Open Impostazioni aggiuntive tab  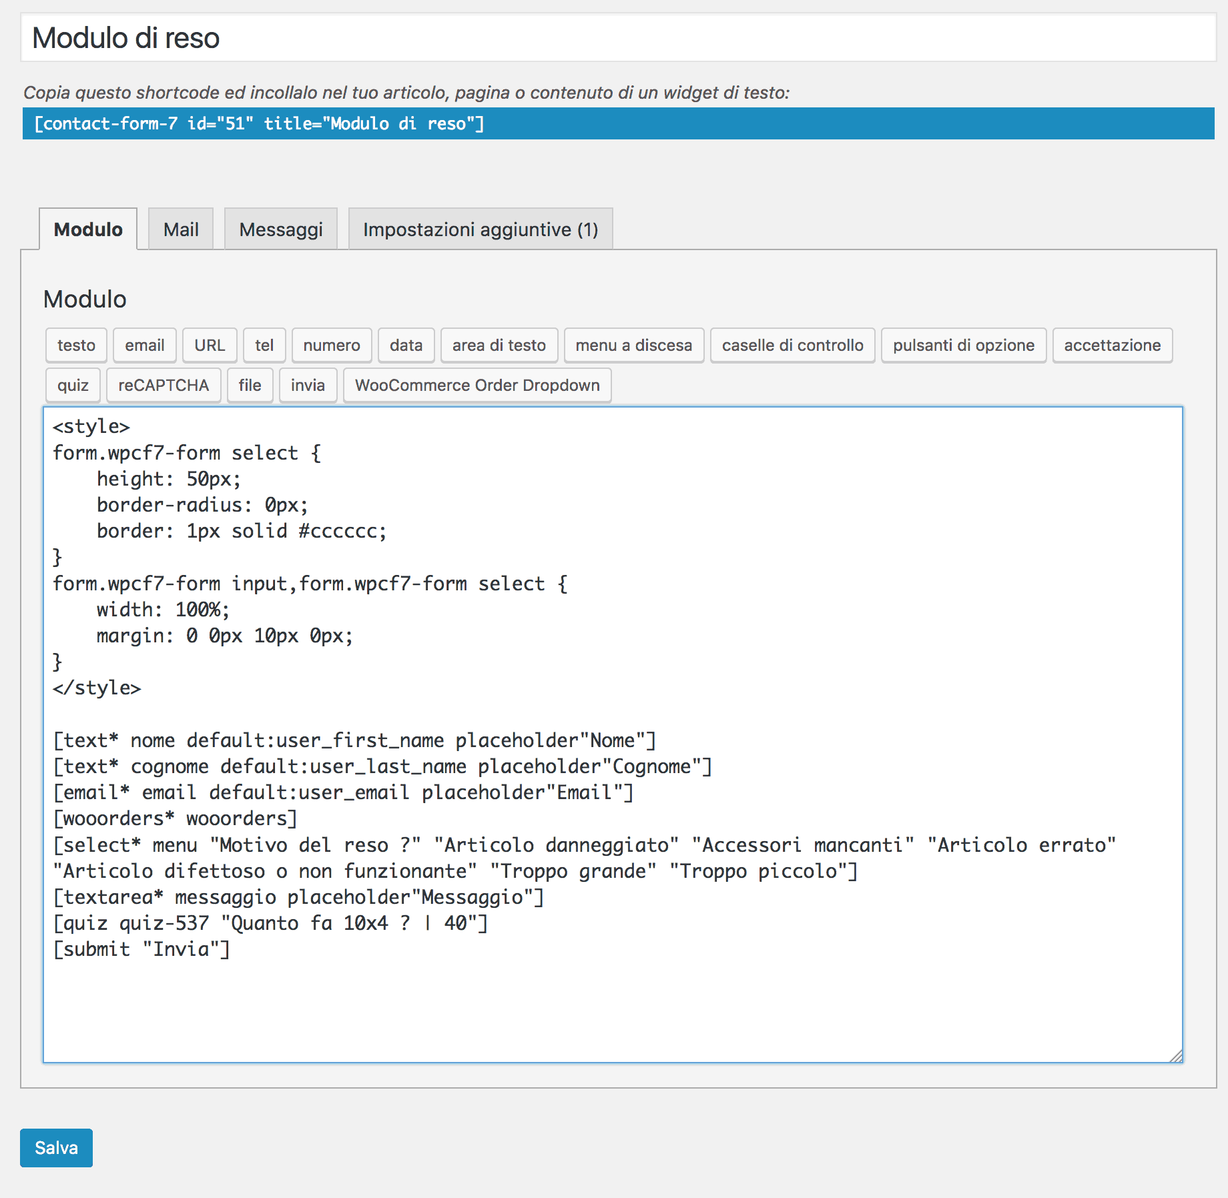pos(480,229)
